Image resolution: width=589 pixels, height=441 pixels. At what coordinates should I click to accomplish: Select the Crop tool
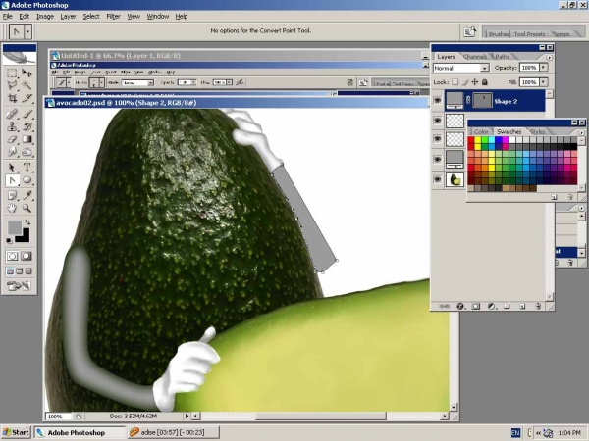coord(12,98)
